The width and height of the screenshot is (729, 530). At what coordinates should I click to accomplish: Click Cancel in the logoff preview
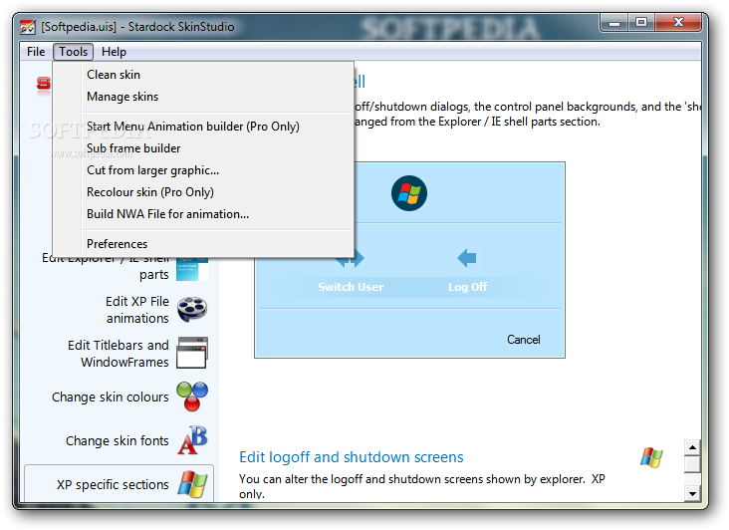click(524, 340)
